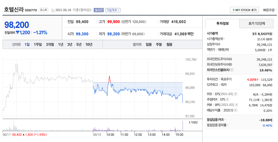This screenshot has width=278, height=142.
Task: Select the 1주일 line chart period
Action: [38, 44]
